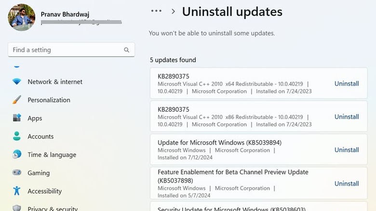Click the Find a setting search box
The width and height of the screenshot is (376, 211).
point(65,50)
